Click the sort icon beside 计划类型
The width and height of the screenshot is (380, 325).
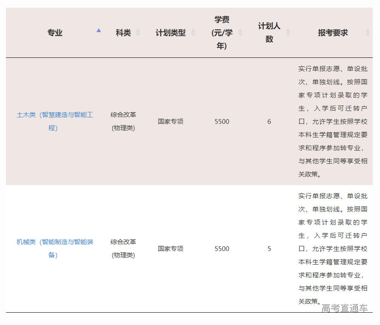(x=193, y=33)
